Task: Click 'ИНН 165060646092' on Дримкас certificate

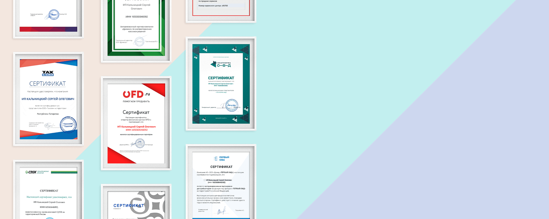Action: coord(137,17)
